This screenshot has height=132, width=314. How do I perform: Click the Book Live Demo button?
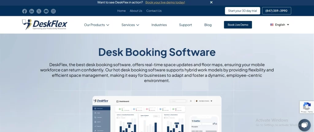pyautogui.click(x=238, y=25)
